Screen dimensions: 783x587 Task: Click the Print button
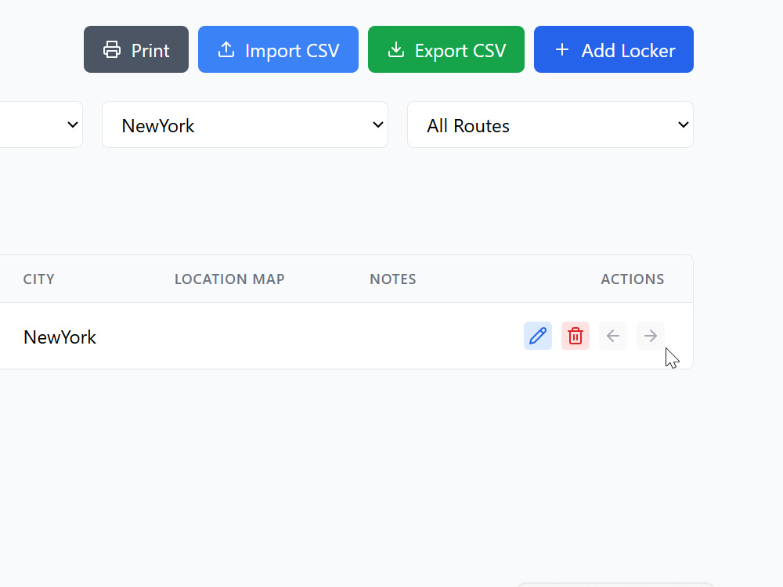tap(135, 49)
